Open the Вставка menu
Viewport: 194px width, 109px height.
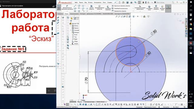90,2
